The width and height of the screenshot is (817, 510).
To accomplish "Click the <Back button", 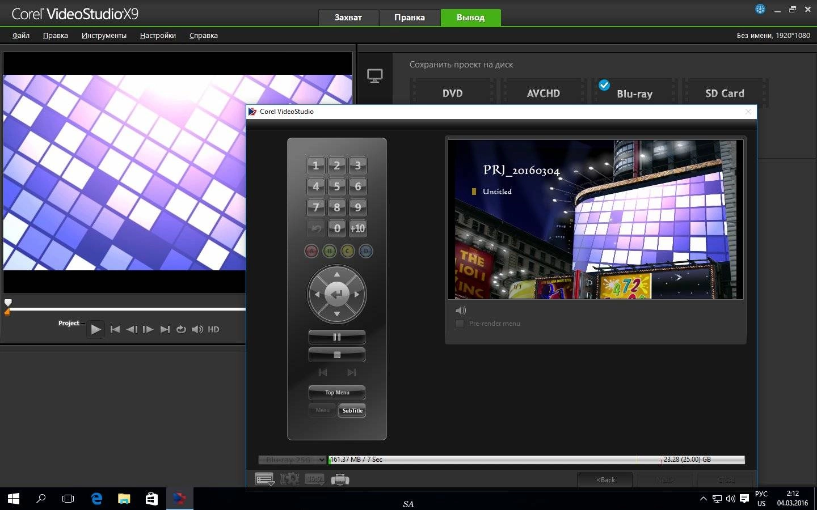I will tap(605, 479).
